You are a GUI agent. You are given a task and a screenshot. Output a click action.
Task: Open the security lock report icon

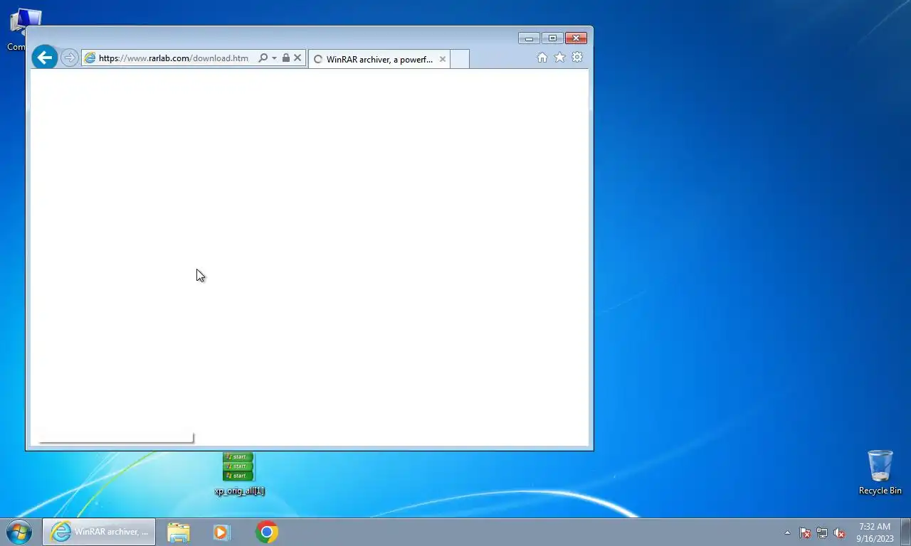[x=285, y=58]
